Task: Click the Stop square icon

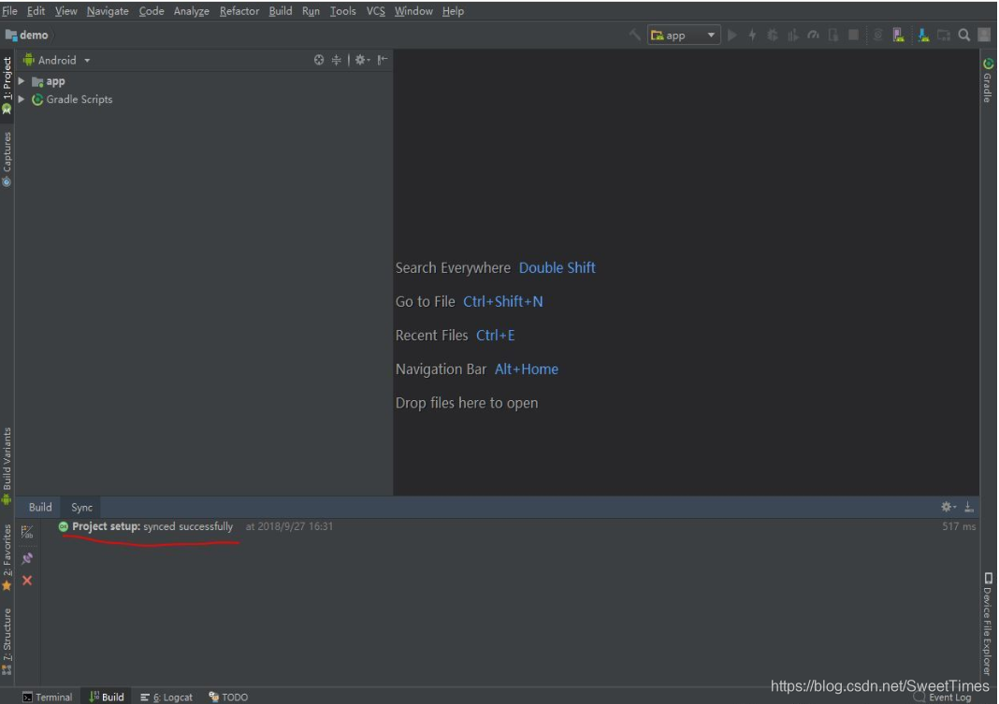Action: pos(854,35)
